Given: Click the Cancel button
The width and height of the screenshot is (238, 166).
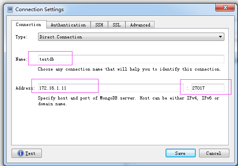Looking at the screenshot, I should 214,153.
